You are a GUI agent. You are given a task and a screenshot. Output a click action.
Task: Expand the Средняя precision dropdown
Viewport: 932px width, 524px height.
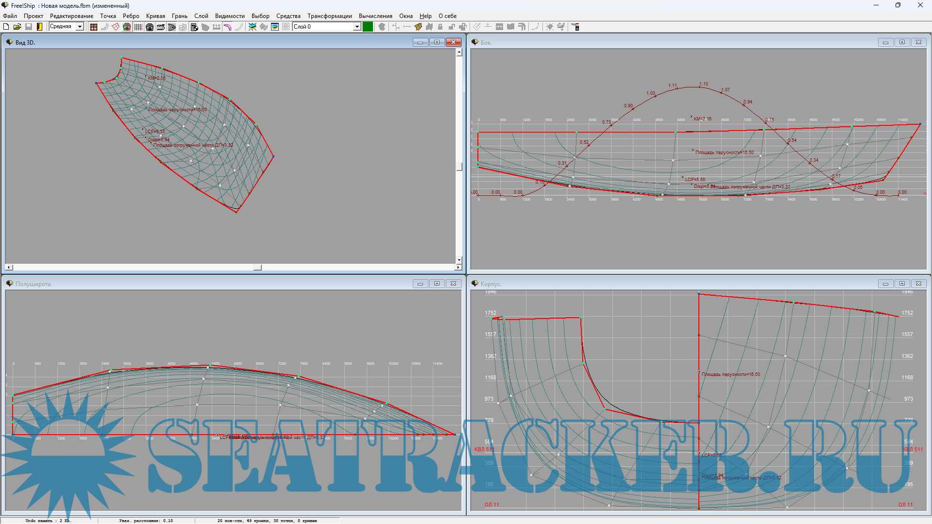[80, 27]
